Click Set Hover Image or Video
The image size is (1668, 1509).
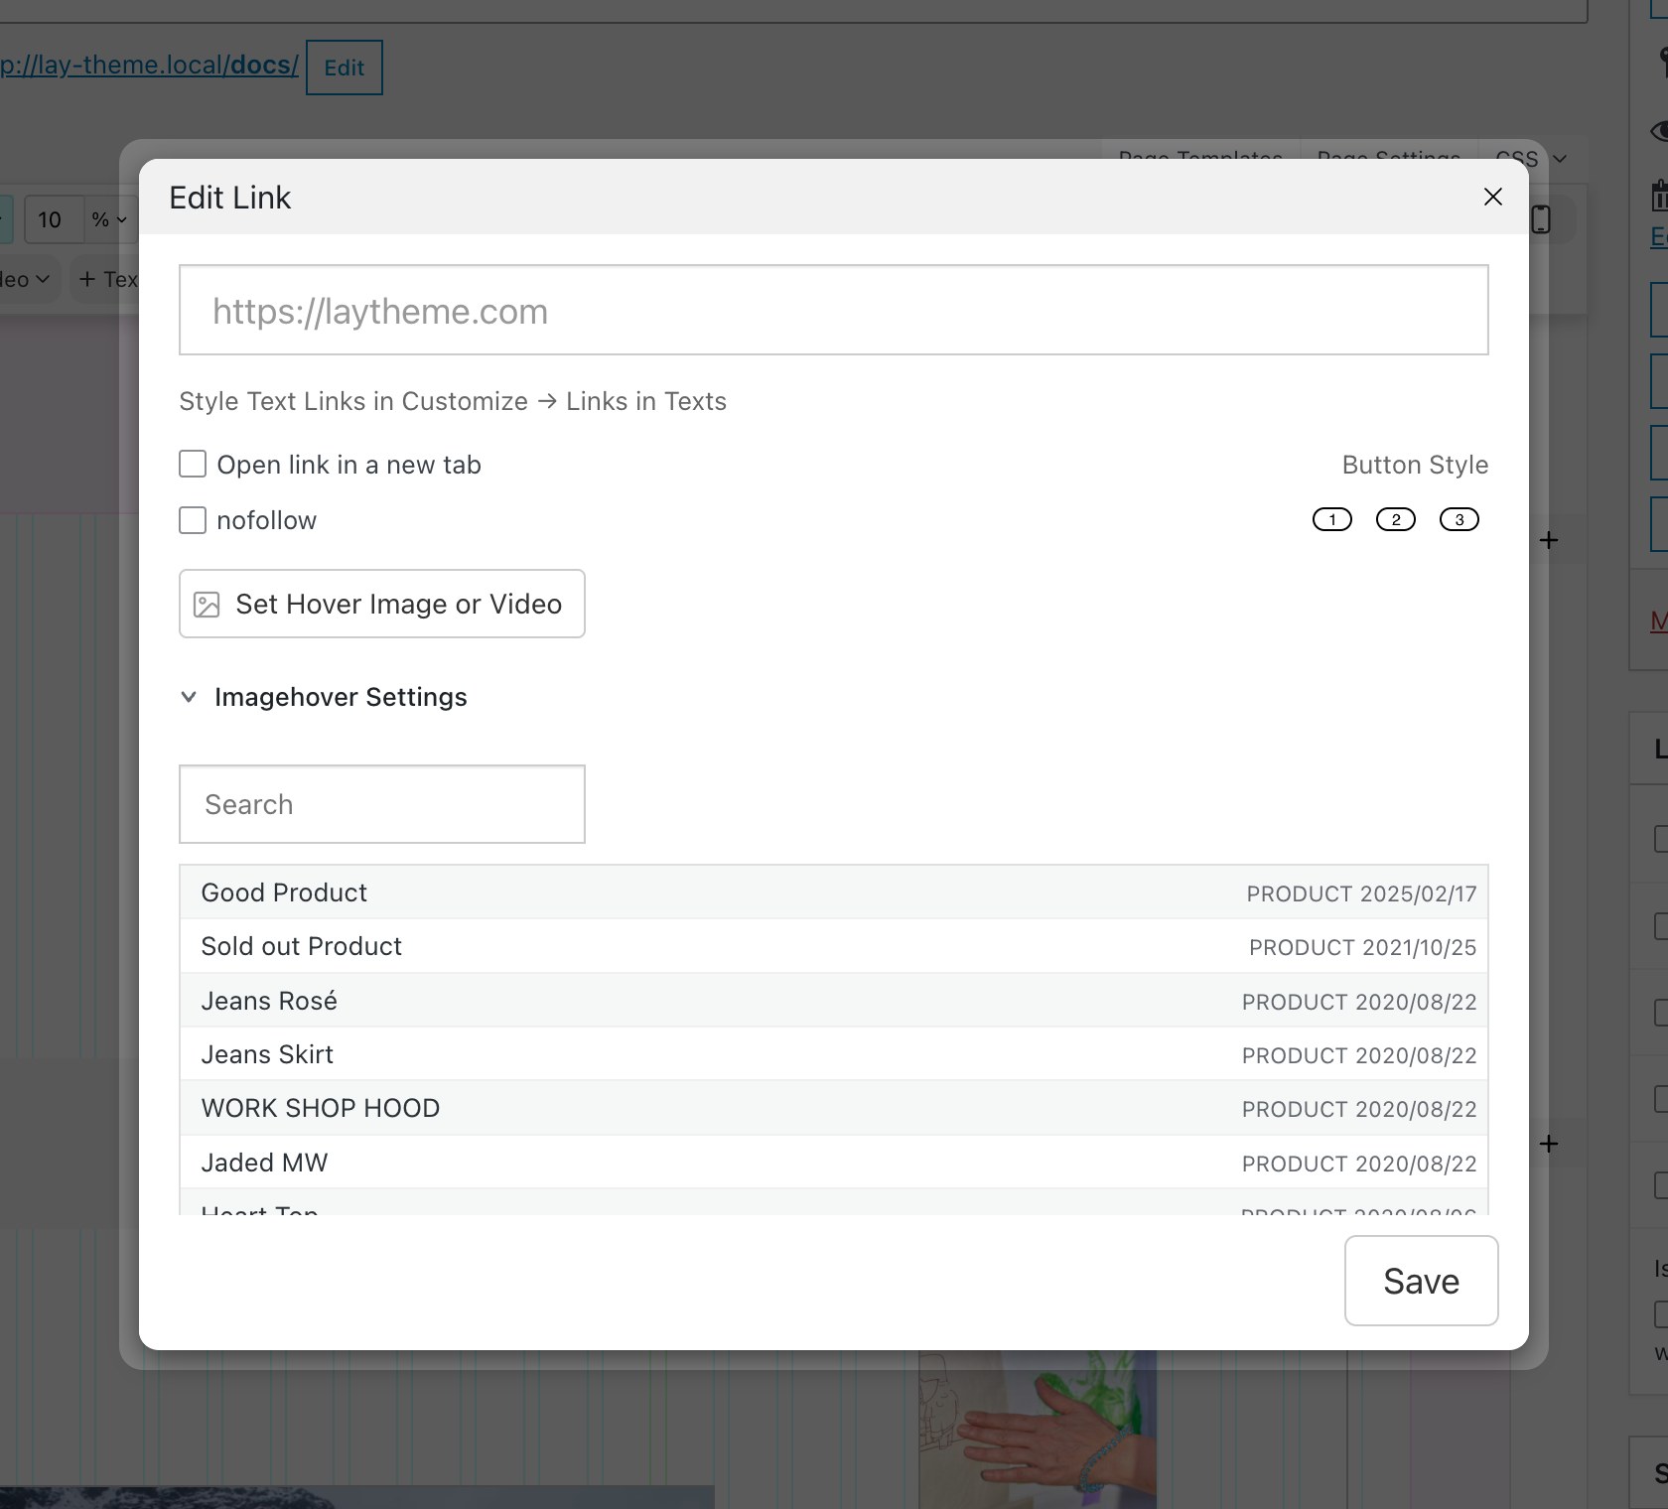[x=381, y=604]
